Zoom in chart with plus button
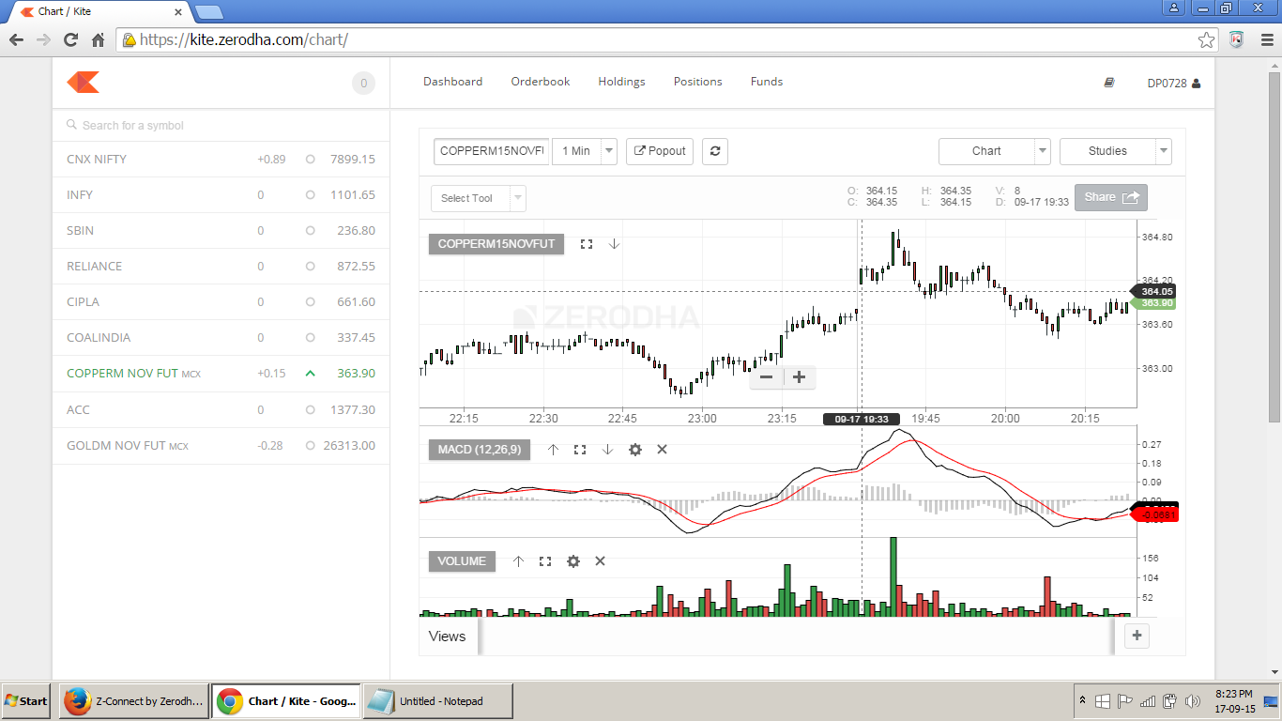This screenshot has height=721, width=1282. pyautogui.click(x=799, y=377)
